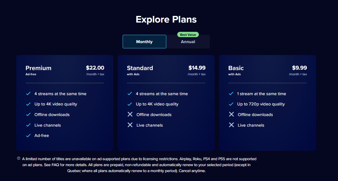The height and width of the screenshot is (181, 338).
Task: Click the Premium $22.00 price
Action: (x=95, y=68)
